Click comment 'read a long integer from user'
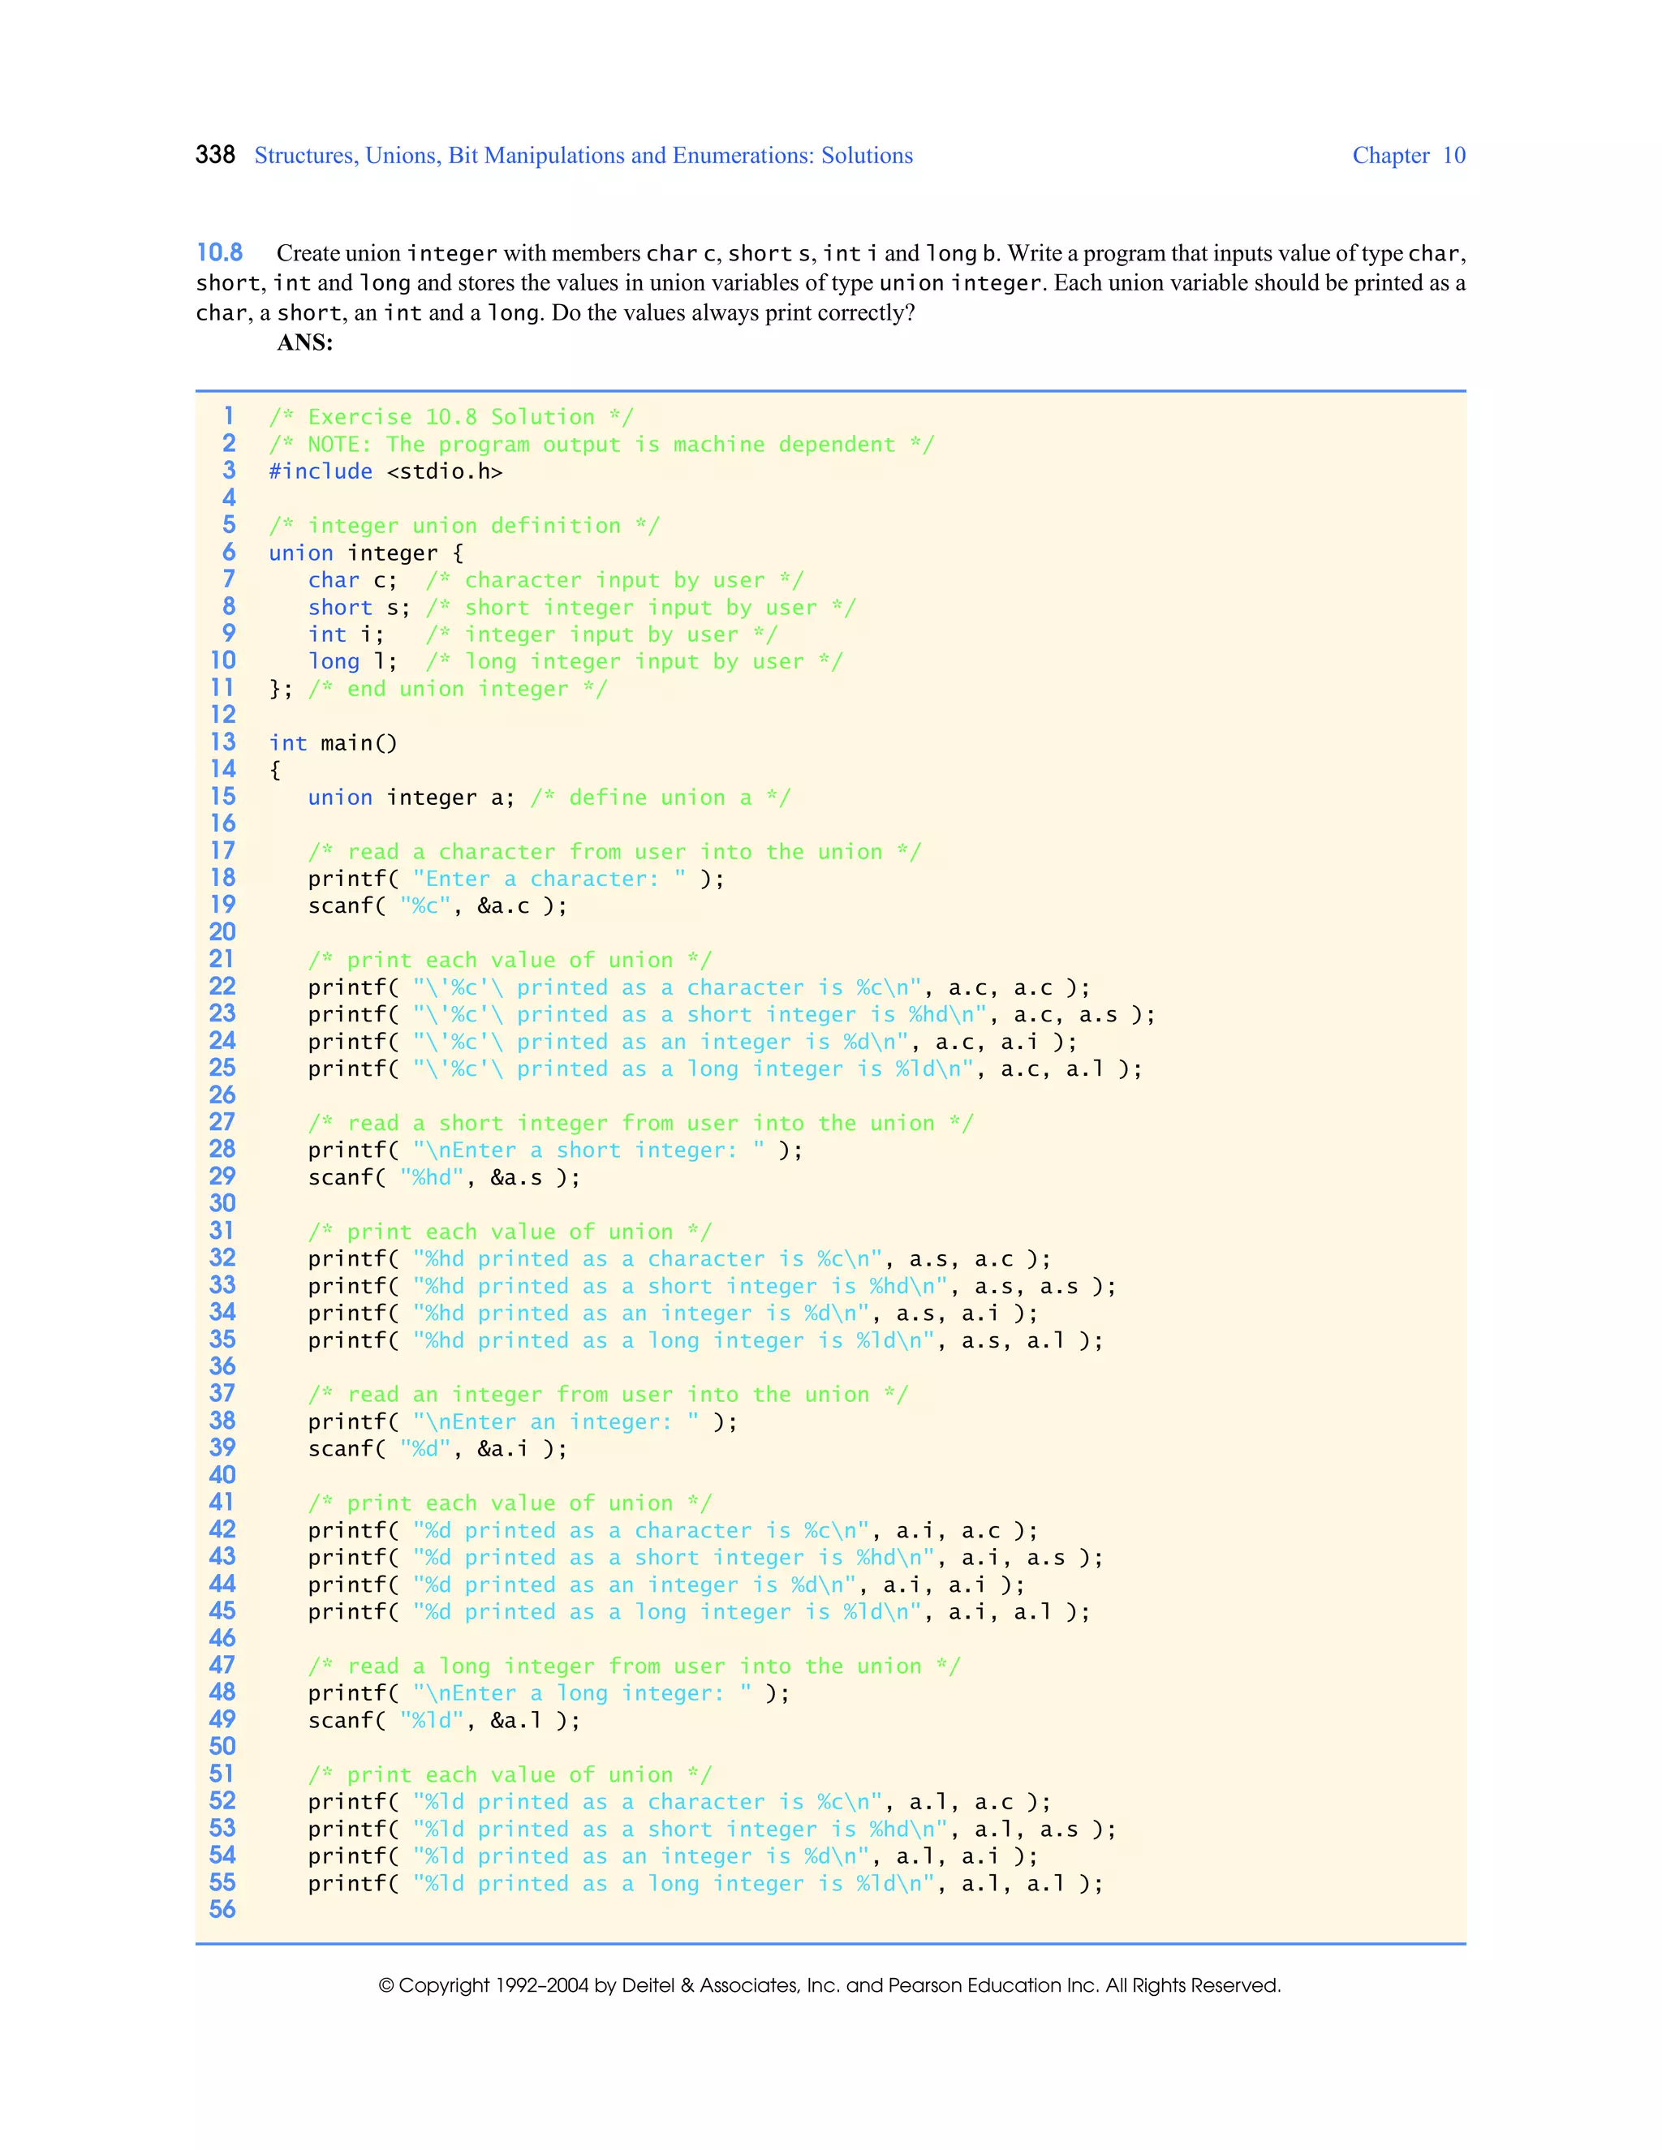 coord(635,1666)
